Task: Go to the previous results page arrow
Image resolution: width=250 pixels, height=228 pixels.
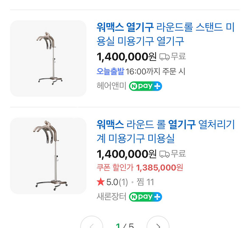Action: tap(92, 224)
